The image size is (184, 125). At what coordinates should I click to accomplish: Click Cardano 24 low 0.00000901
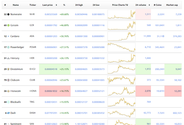click(98, 36)
